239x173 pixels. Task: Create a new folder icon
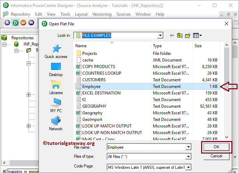point(188,35)
